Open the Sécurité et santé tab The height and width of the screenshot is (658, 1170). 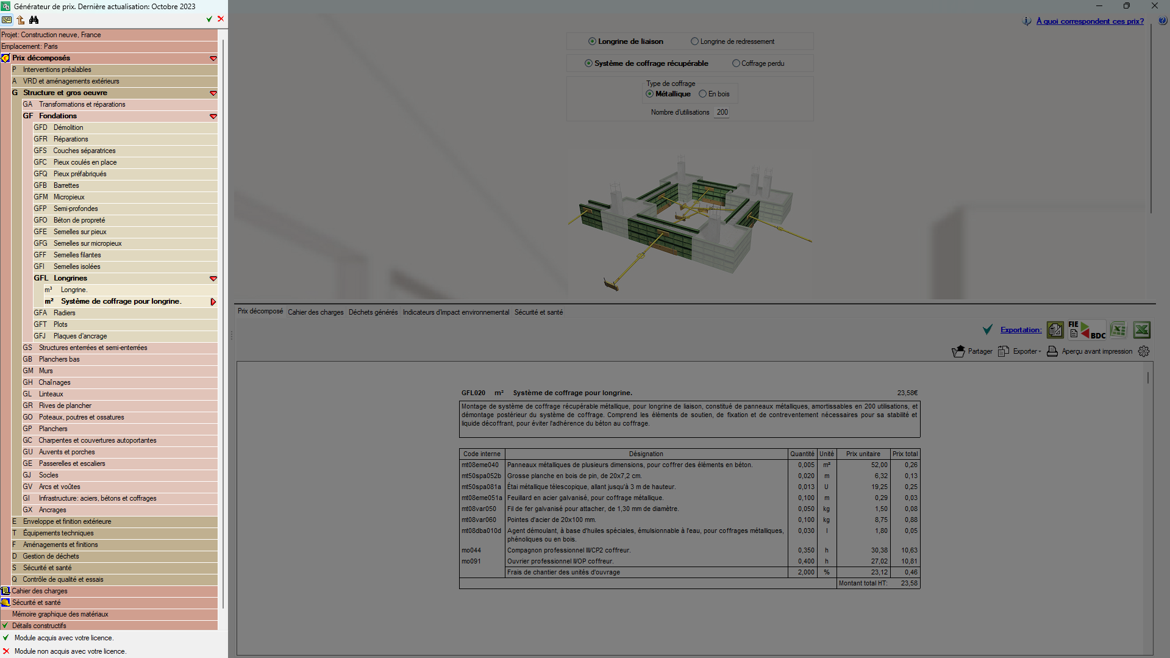(539, 312)
